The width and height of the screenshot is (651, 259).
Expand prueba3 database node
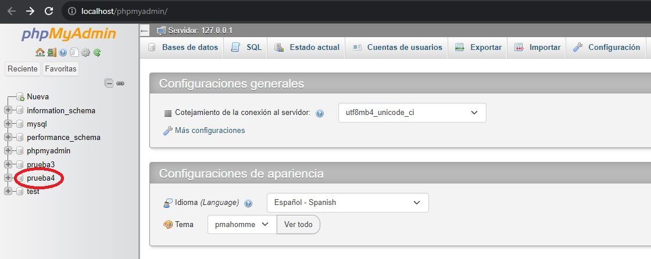[x=8, y=164]
